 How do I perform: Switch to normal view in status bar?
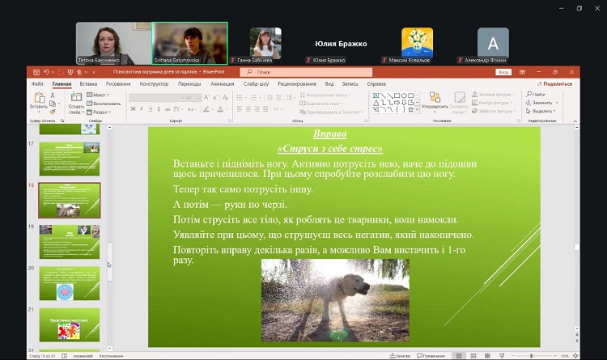pos(458,356)
